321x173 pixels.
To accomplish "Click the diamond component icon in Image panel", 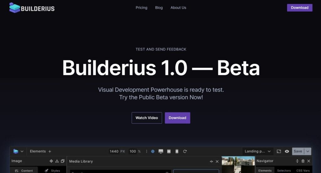I will point(51,161).
